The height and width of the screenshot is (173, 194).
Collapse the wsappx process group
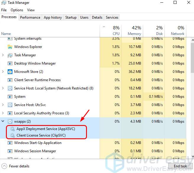point(3,121)
